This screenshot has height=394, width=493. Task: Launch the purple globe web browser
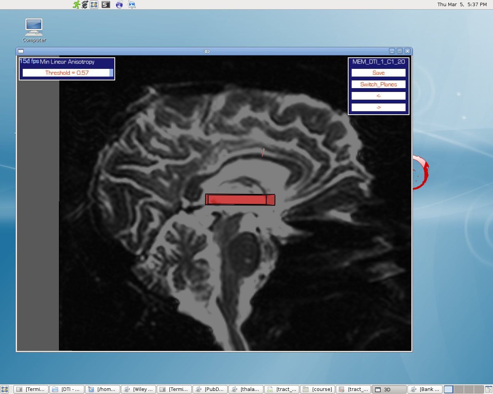[x=119, y=5]
